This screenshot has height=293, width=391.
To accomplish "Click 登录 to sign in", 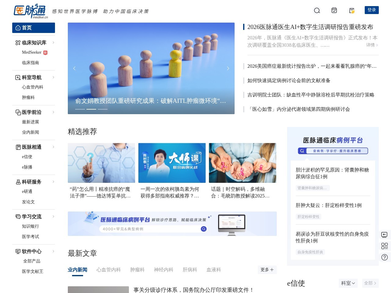I will (x=372, y=10).
